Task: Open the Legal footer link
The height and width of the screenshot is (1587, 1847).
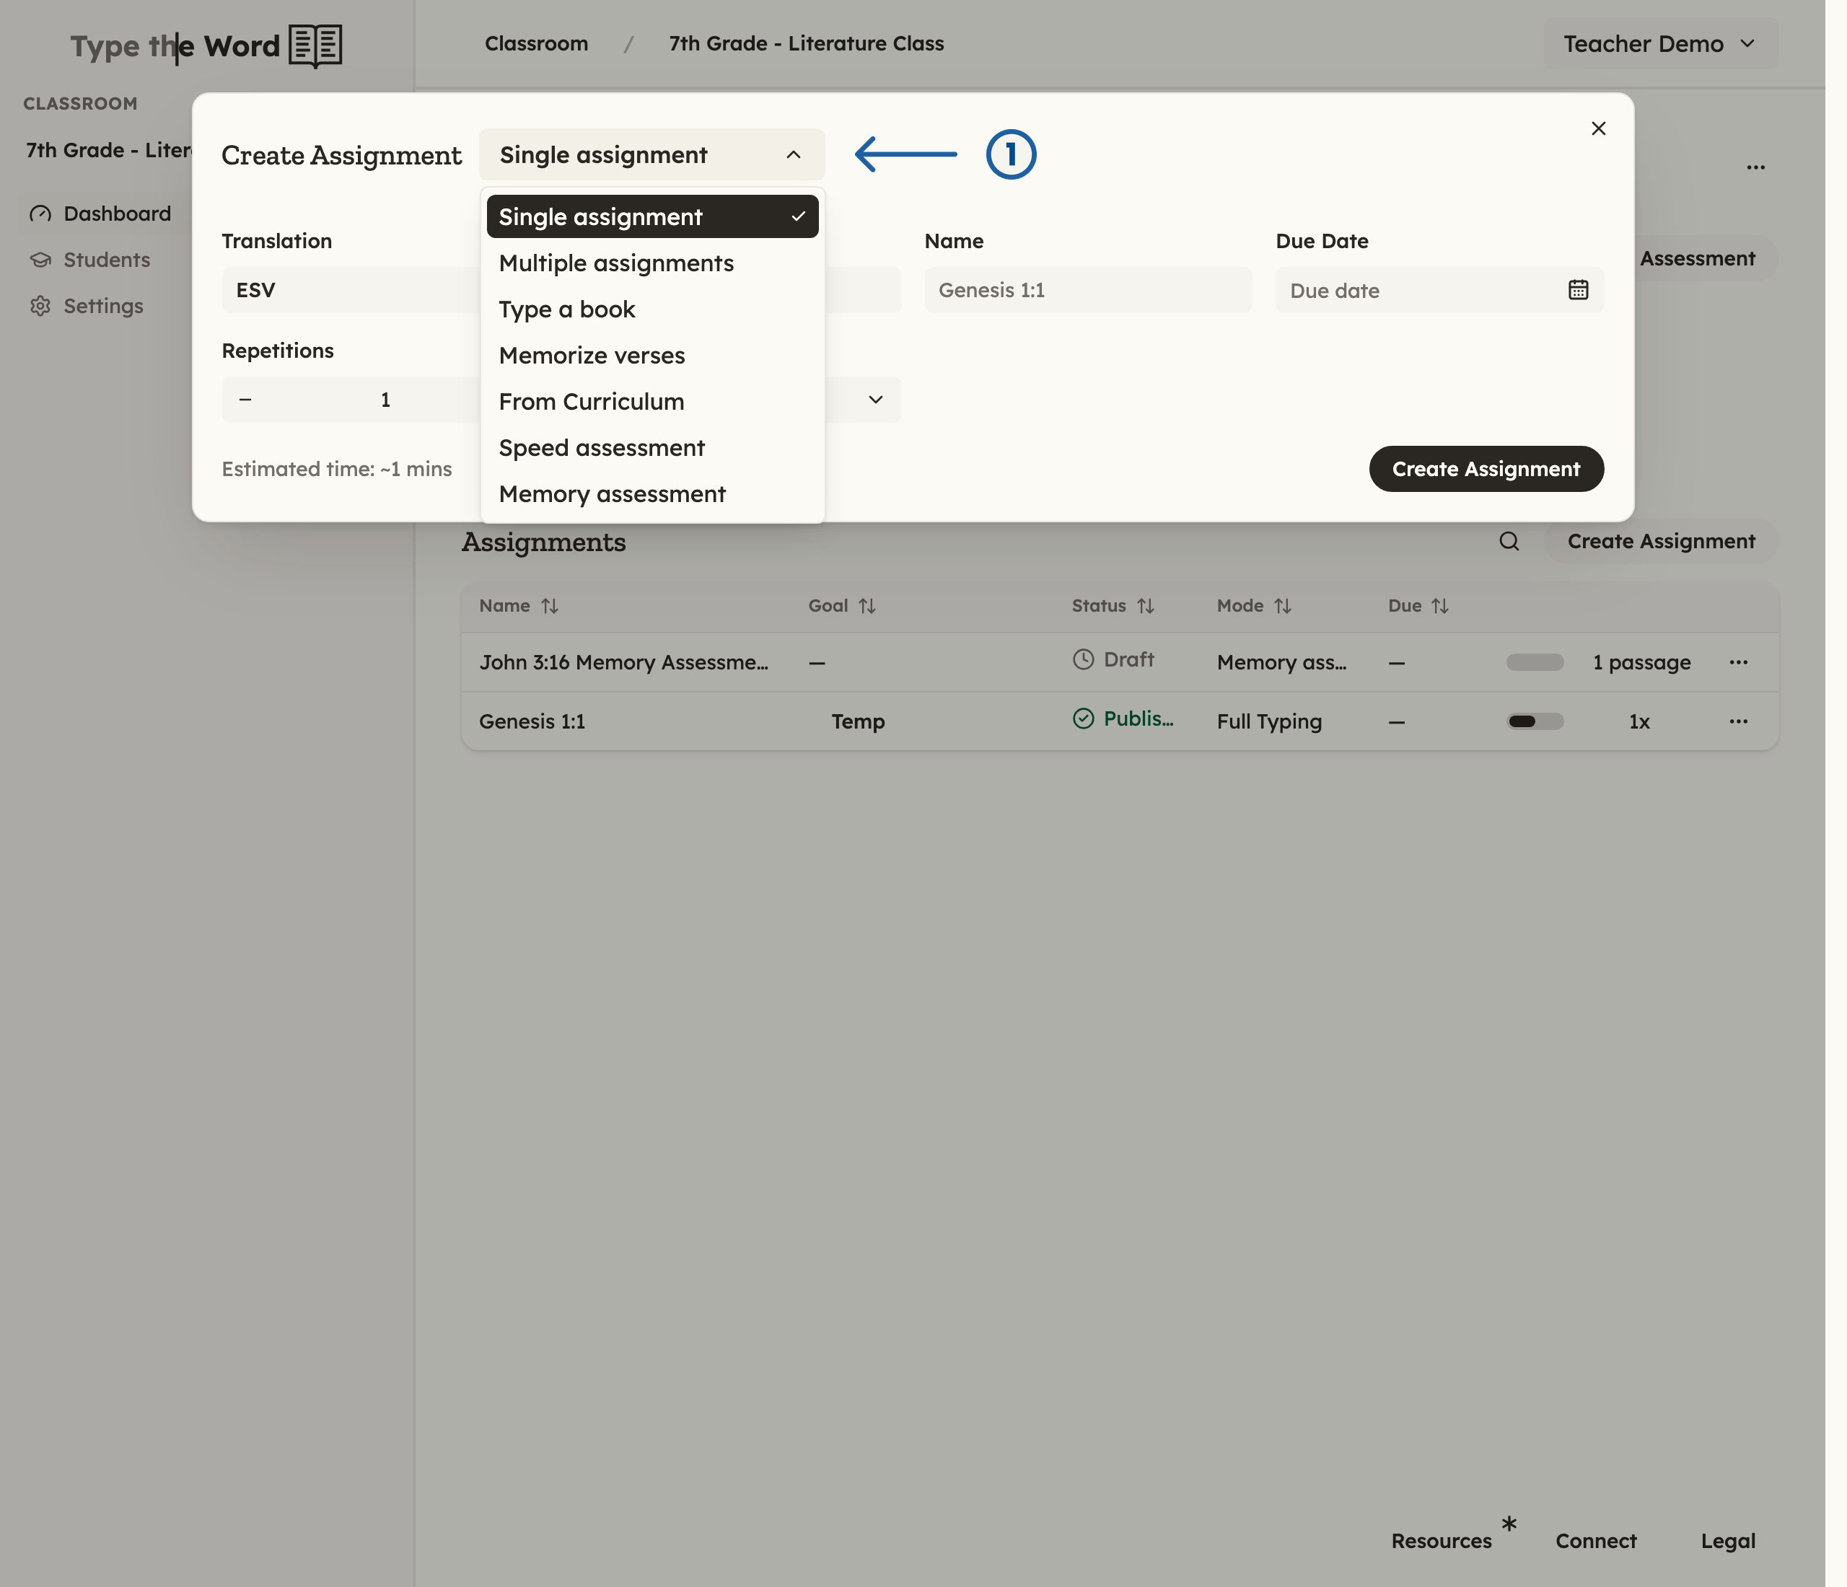Action: pyautogui.click(x=1727, y=1541)
